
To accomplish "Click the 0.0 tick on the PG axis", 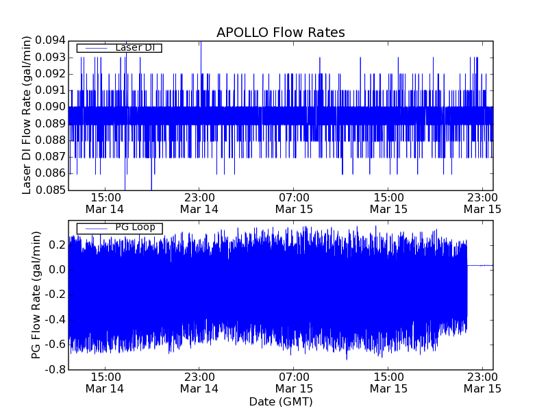I will point(57,270).
